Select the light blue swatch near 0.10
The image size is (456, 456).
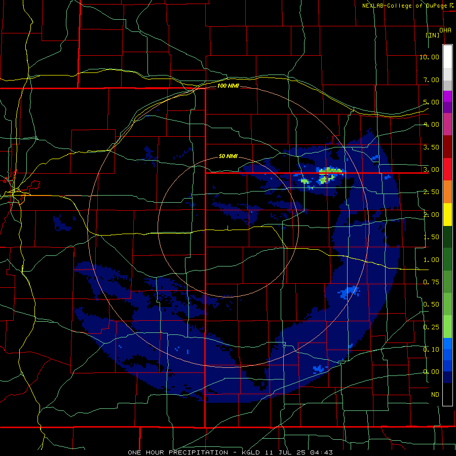point(447,344)
